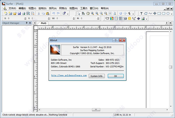The image size is (175, 118).
Task: Close the Object Manager panel
Action: coord(30,23)
